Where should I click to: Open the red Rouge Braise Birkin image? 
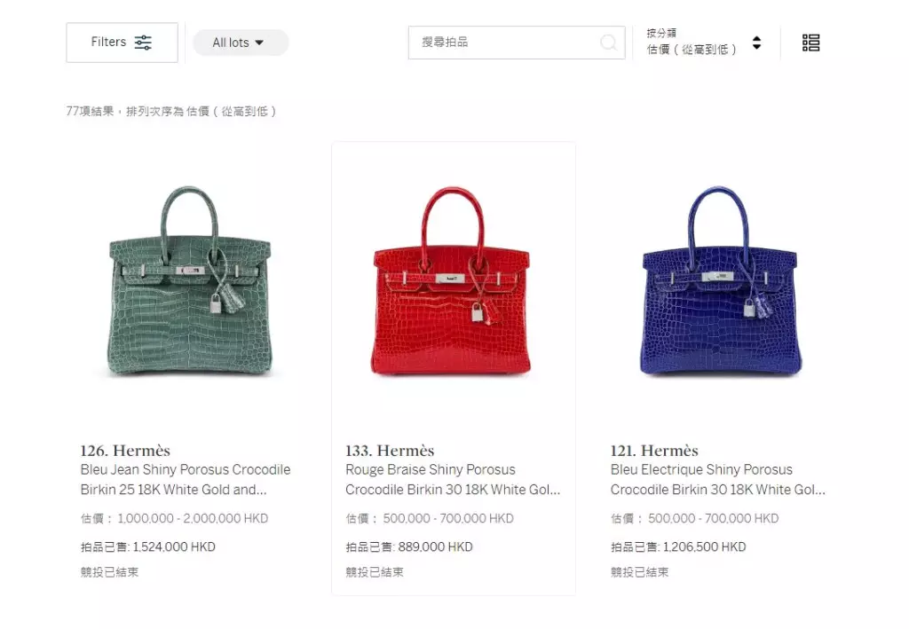coord(451,281)
